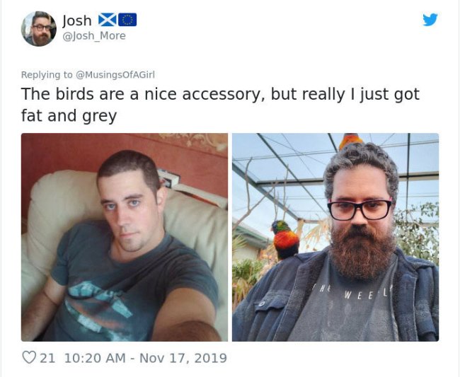Click the Nov 17, 2019 date

[183, 358]
